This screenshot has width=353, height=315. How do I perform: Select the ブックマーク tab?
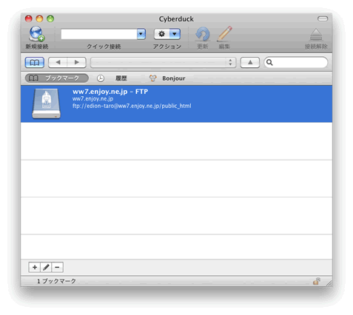[x=57, y=78]
